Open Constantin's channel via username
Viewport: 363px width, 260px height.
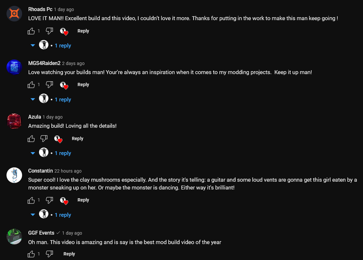(40, 171)
